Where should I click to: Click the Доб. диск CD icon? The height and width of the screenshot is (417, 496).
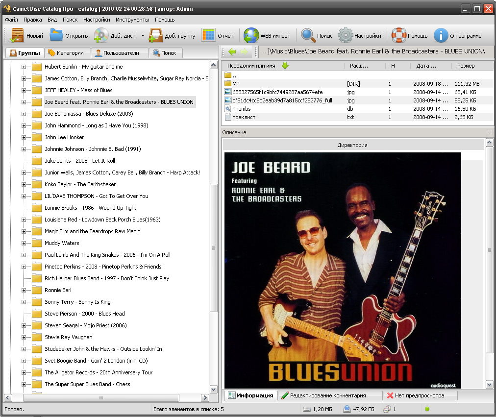coord(101,35)
